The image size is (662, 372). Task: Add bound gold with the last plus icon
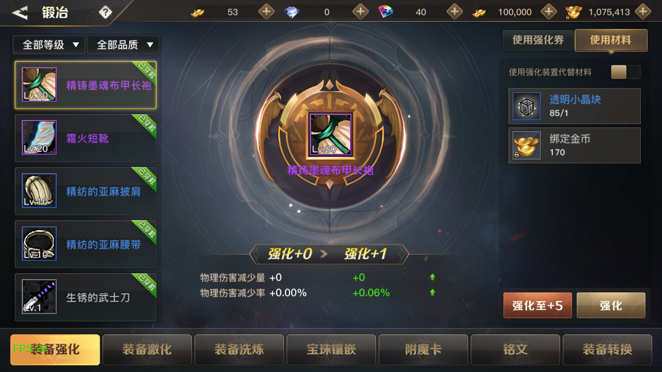[x=643, y=11]
